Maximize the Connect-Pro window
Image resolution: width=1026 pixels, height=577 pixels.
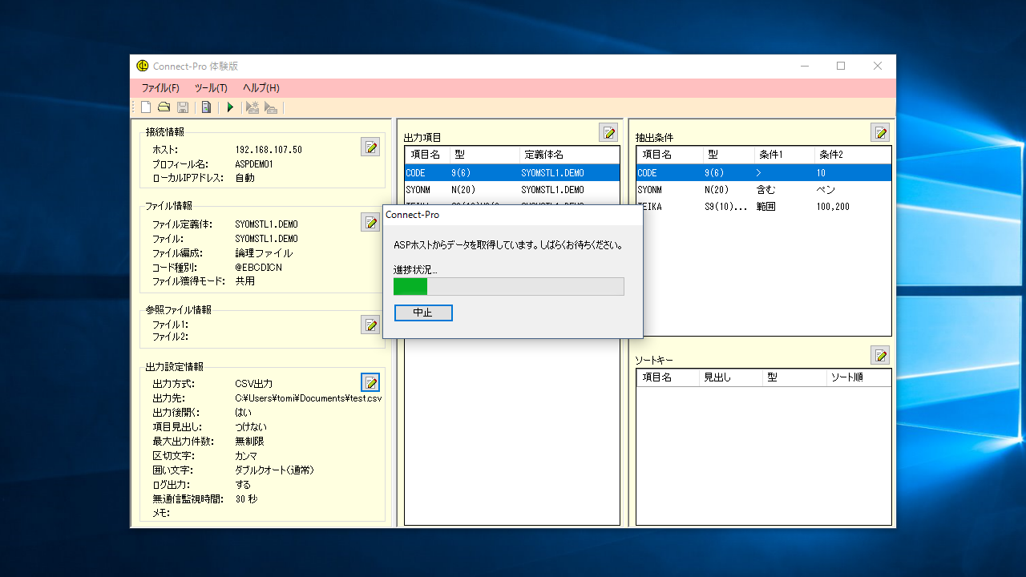click(x=841, y=66)
